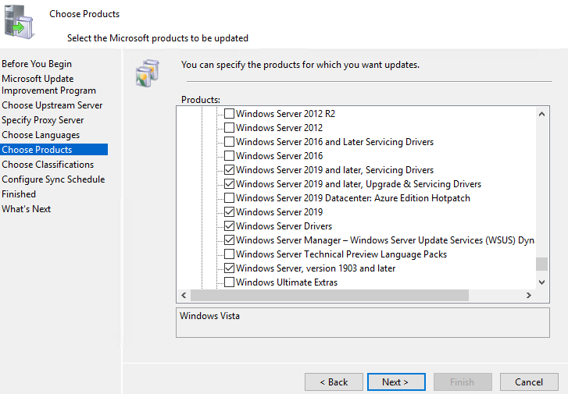
Task: Click the < Back button
Action: pos(334,382)
